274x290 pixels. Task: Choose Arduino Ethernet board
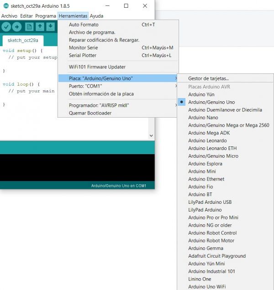tap(226, 179)
